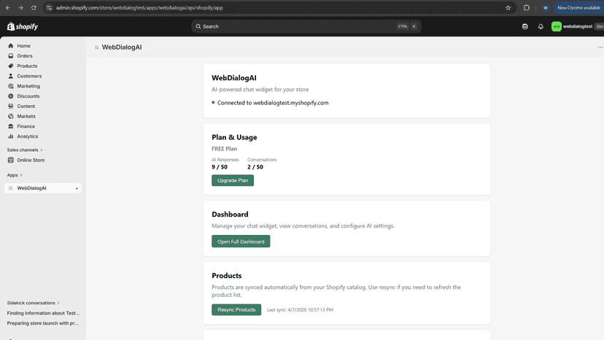The width and height of the screenshot is (604, 340).
Task: Click the 'Plan & Usage' heading
Action: [234, 137]
